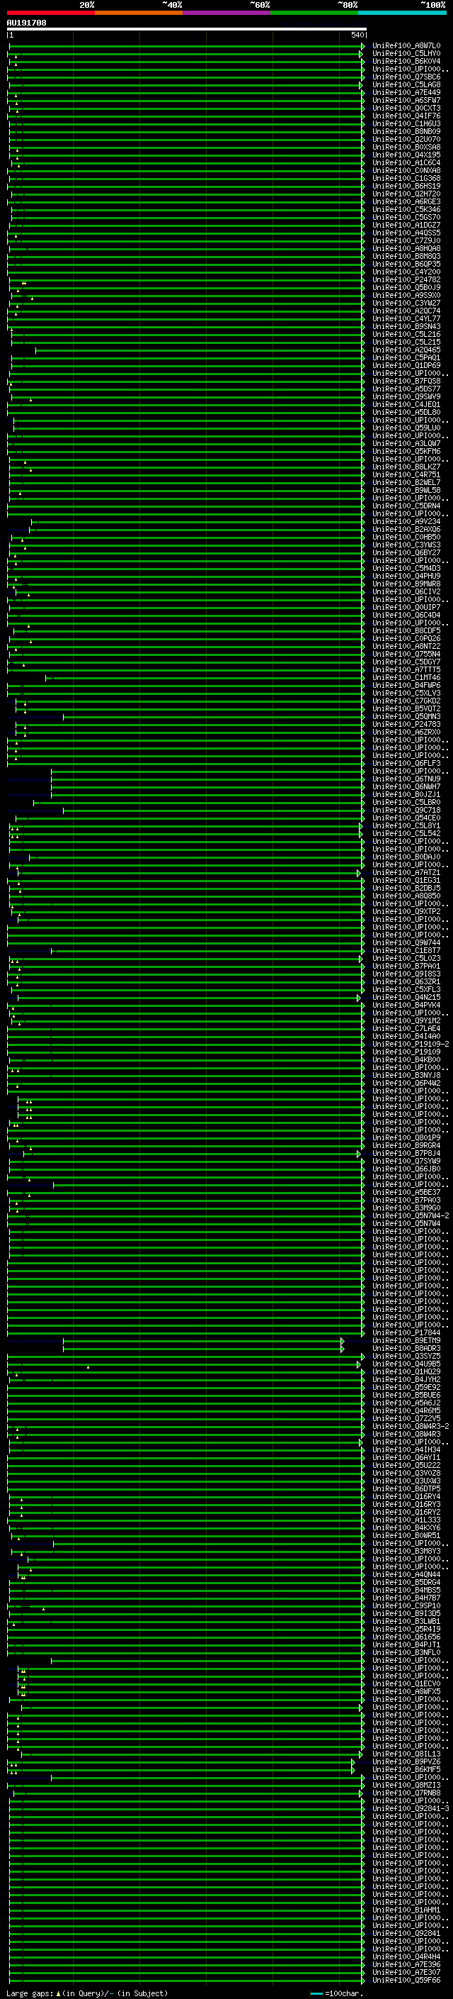453x1999 pixels.
Task: Select the UniRef100_C9SP10 label
Action: pyautogui.click(x=406, y=1605)
